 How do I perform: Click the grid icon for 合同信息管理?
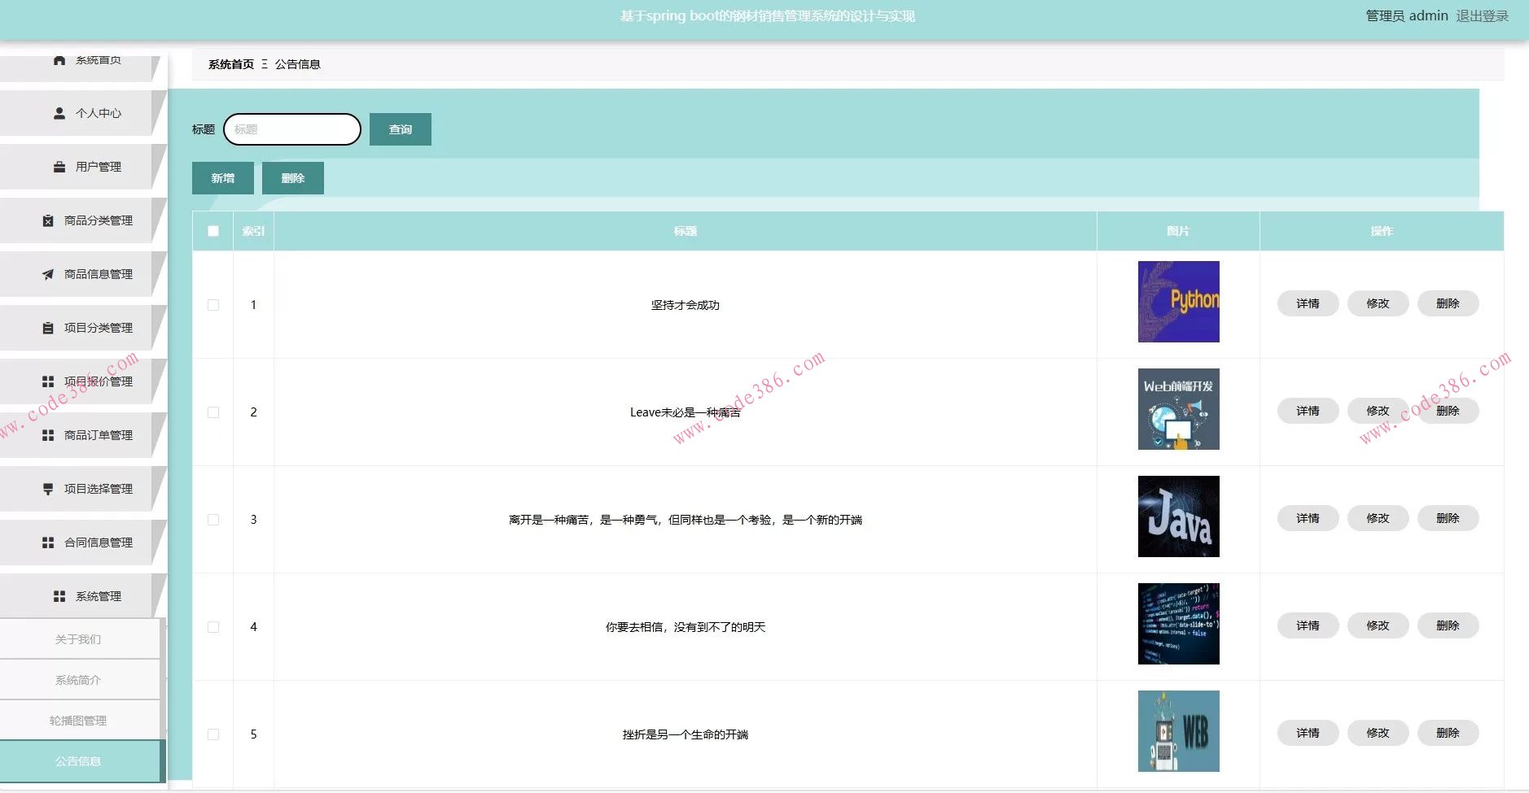[48, 542]
